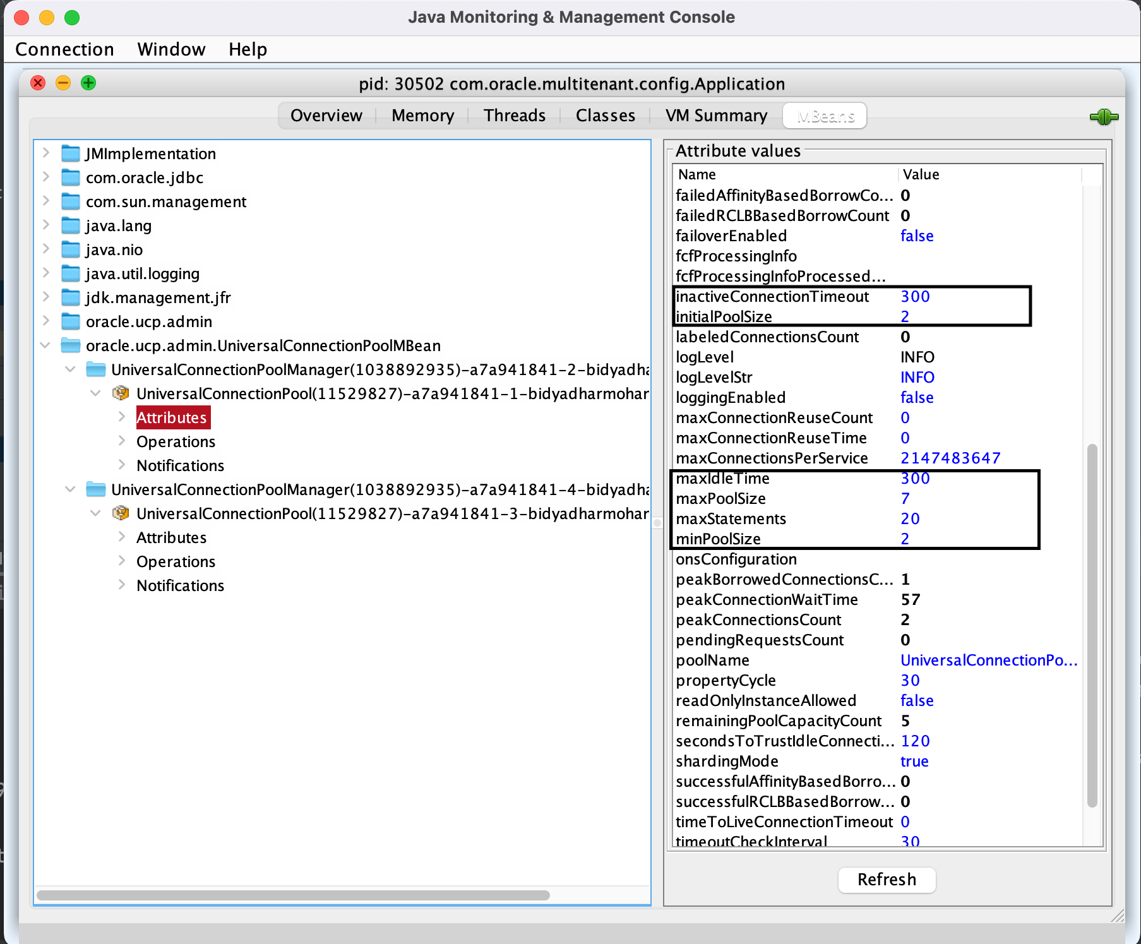Screen dimensions: 1141x944
Task: Open the VM Summary tab
Action: pyautogui.click(x=716, y=116)
